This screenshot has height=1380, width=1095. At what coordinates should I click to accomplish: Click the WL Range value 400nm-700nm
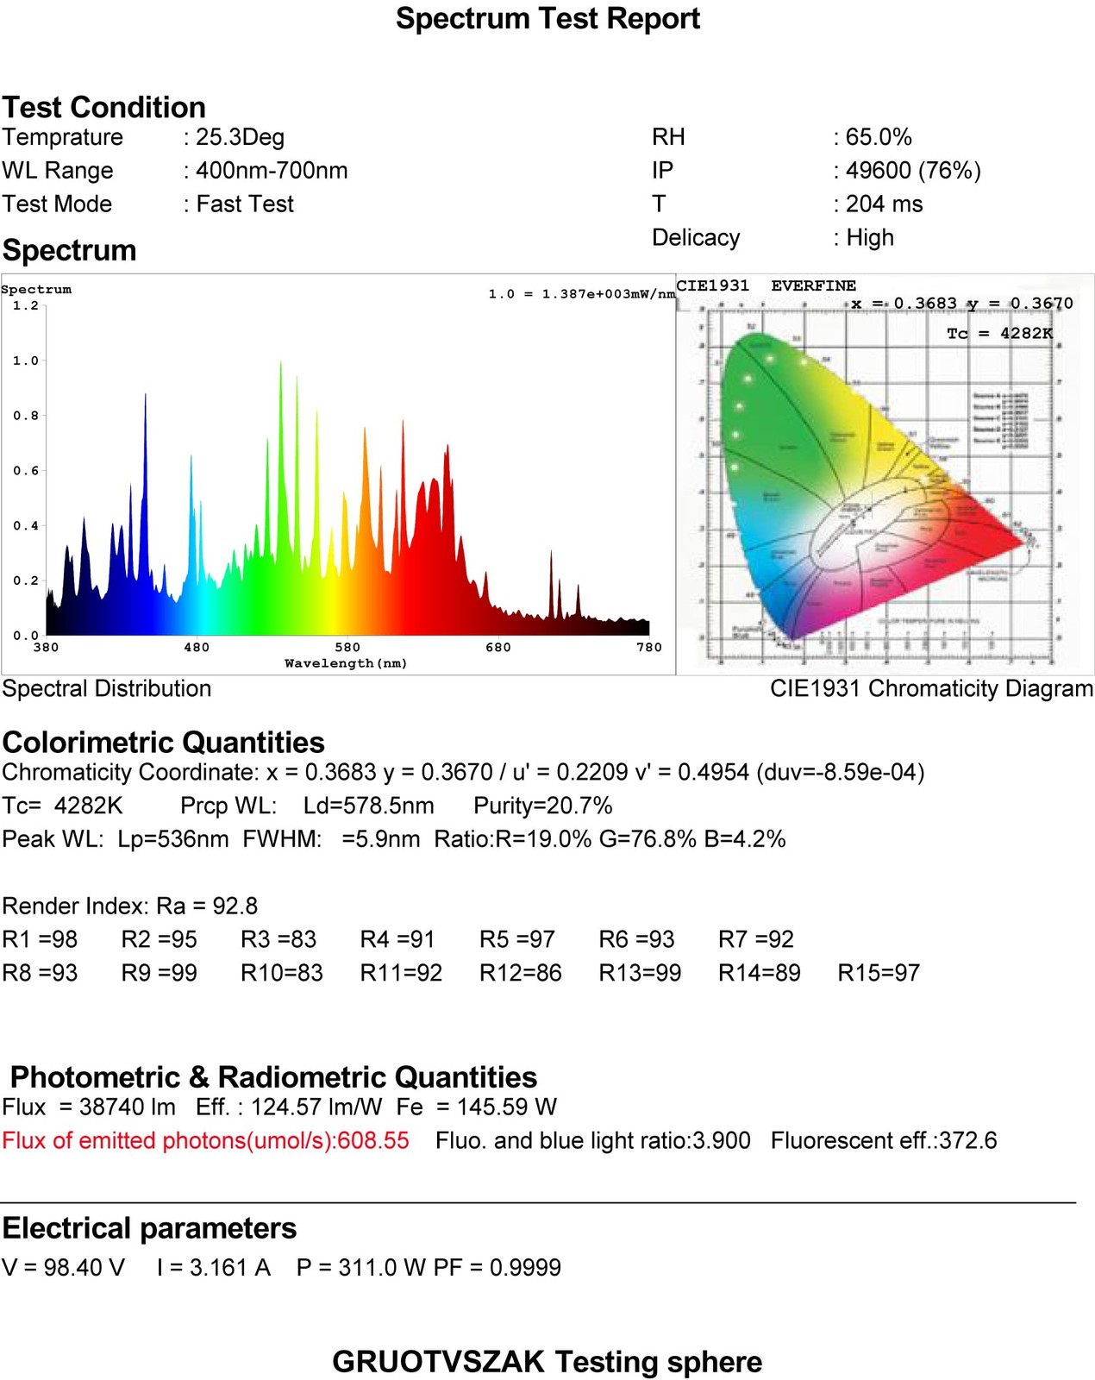tap(272, 171)
